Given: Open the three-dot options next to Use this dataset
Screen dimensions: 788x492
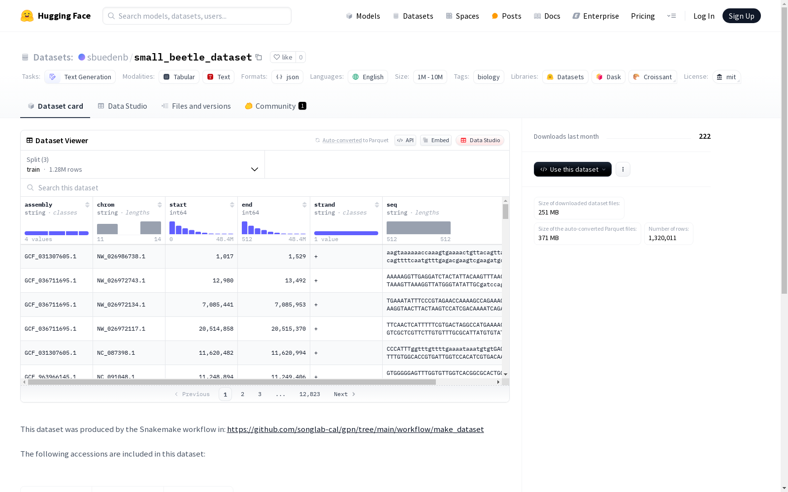Looking at the screenshot, I should point(623,169).
